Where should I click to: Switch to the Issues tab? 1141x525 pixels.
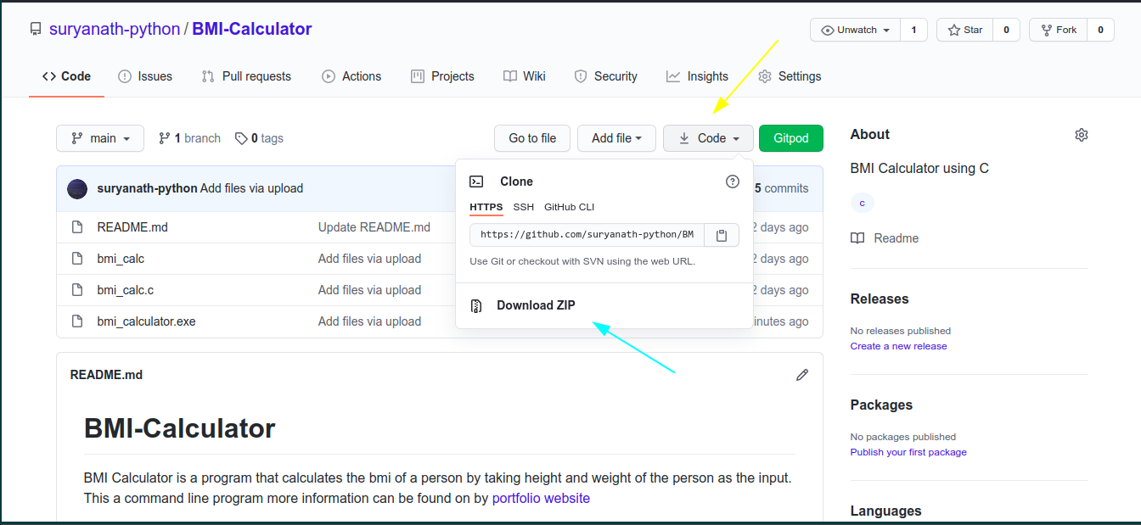click(145, 76)
